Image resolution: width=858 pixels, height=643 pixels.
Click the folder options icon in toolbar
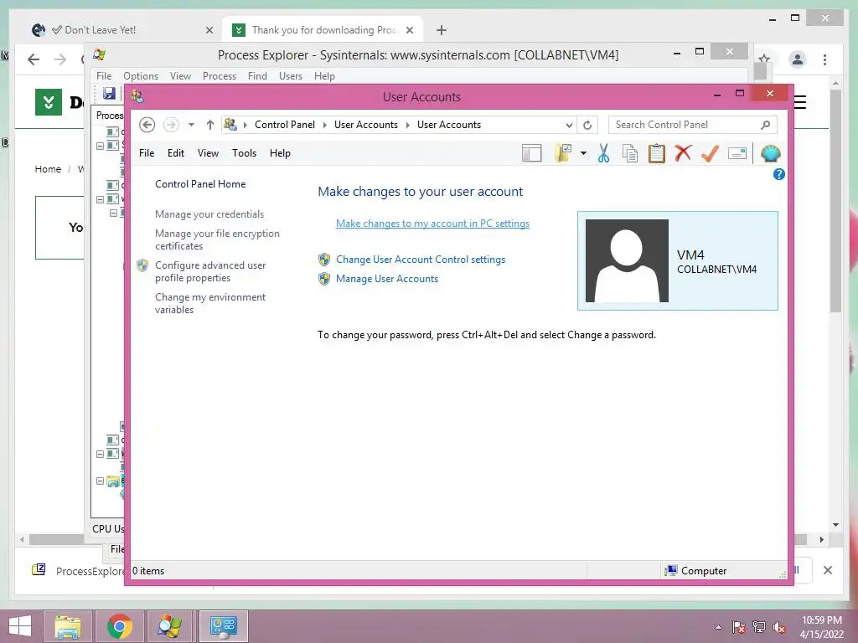(x=563, y=154)
